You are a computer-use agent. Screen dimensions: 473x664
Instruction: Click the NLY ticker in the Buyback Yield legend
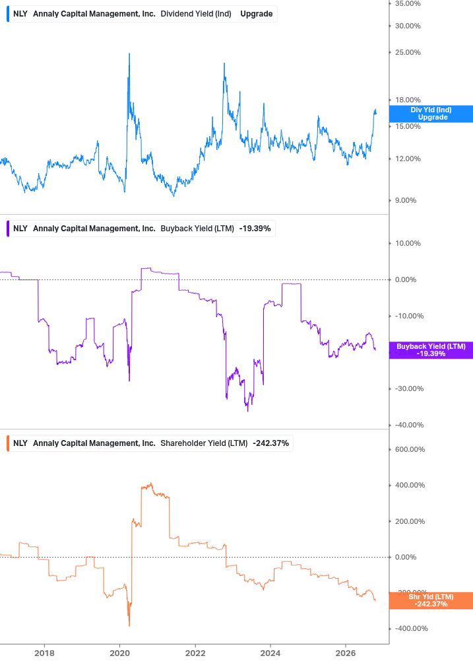[20, 229]
